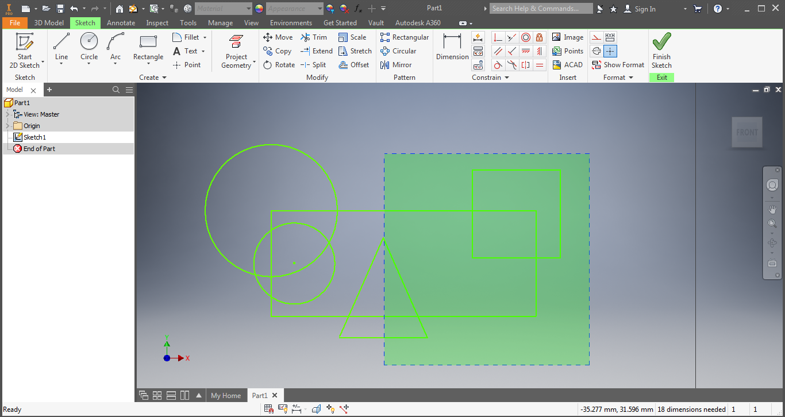Toggle snap to grid in status bar
The height and width of the screenshot is (417, 785).
268,408
